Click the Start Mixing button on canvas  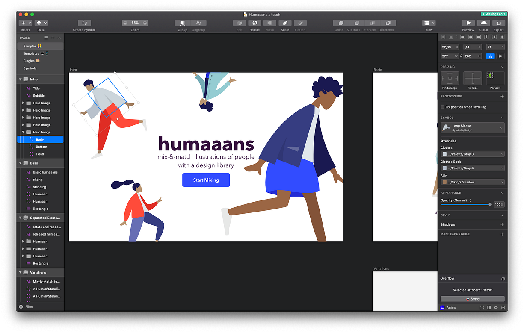click(206, 180)
